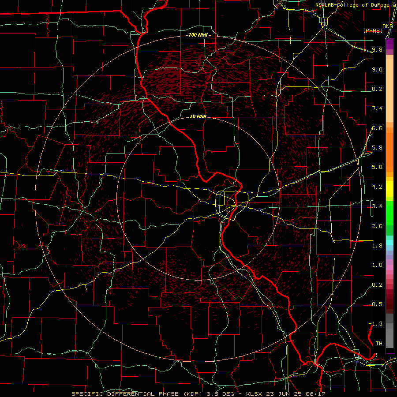The height and width of the screenshot is (397, 397).
Task: Click the 1.0 scale value
Action: click(377, 265)
